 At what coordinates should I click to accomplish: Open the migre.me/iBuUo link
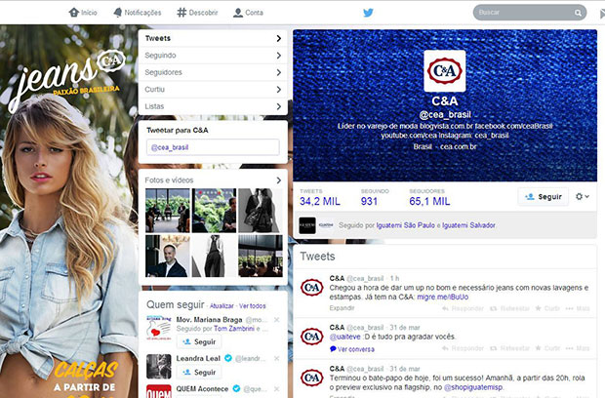pyautogui.click(x=443, y=297)
